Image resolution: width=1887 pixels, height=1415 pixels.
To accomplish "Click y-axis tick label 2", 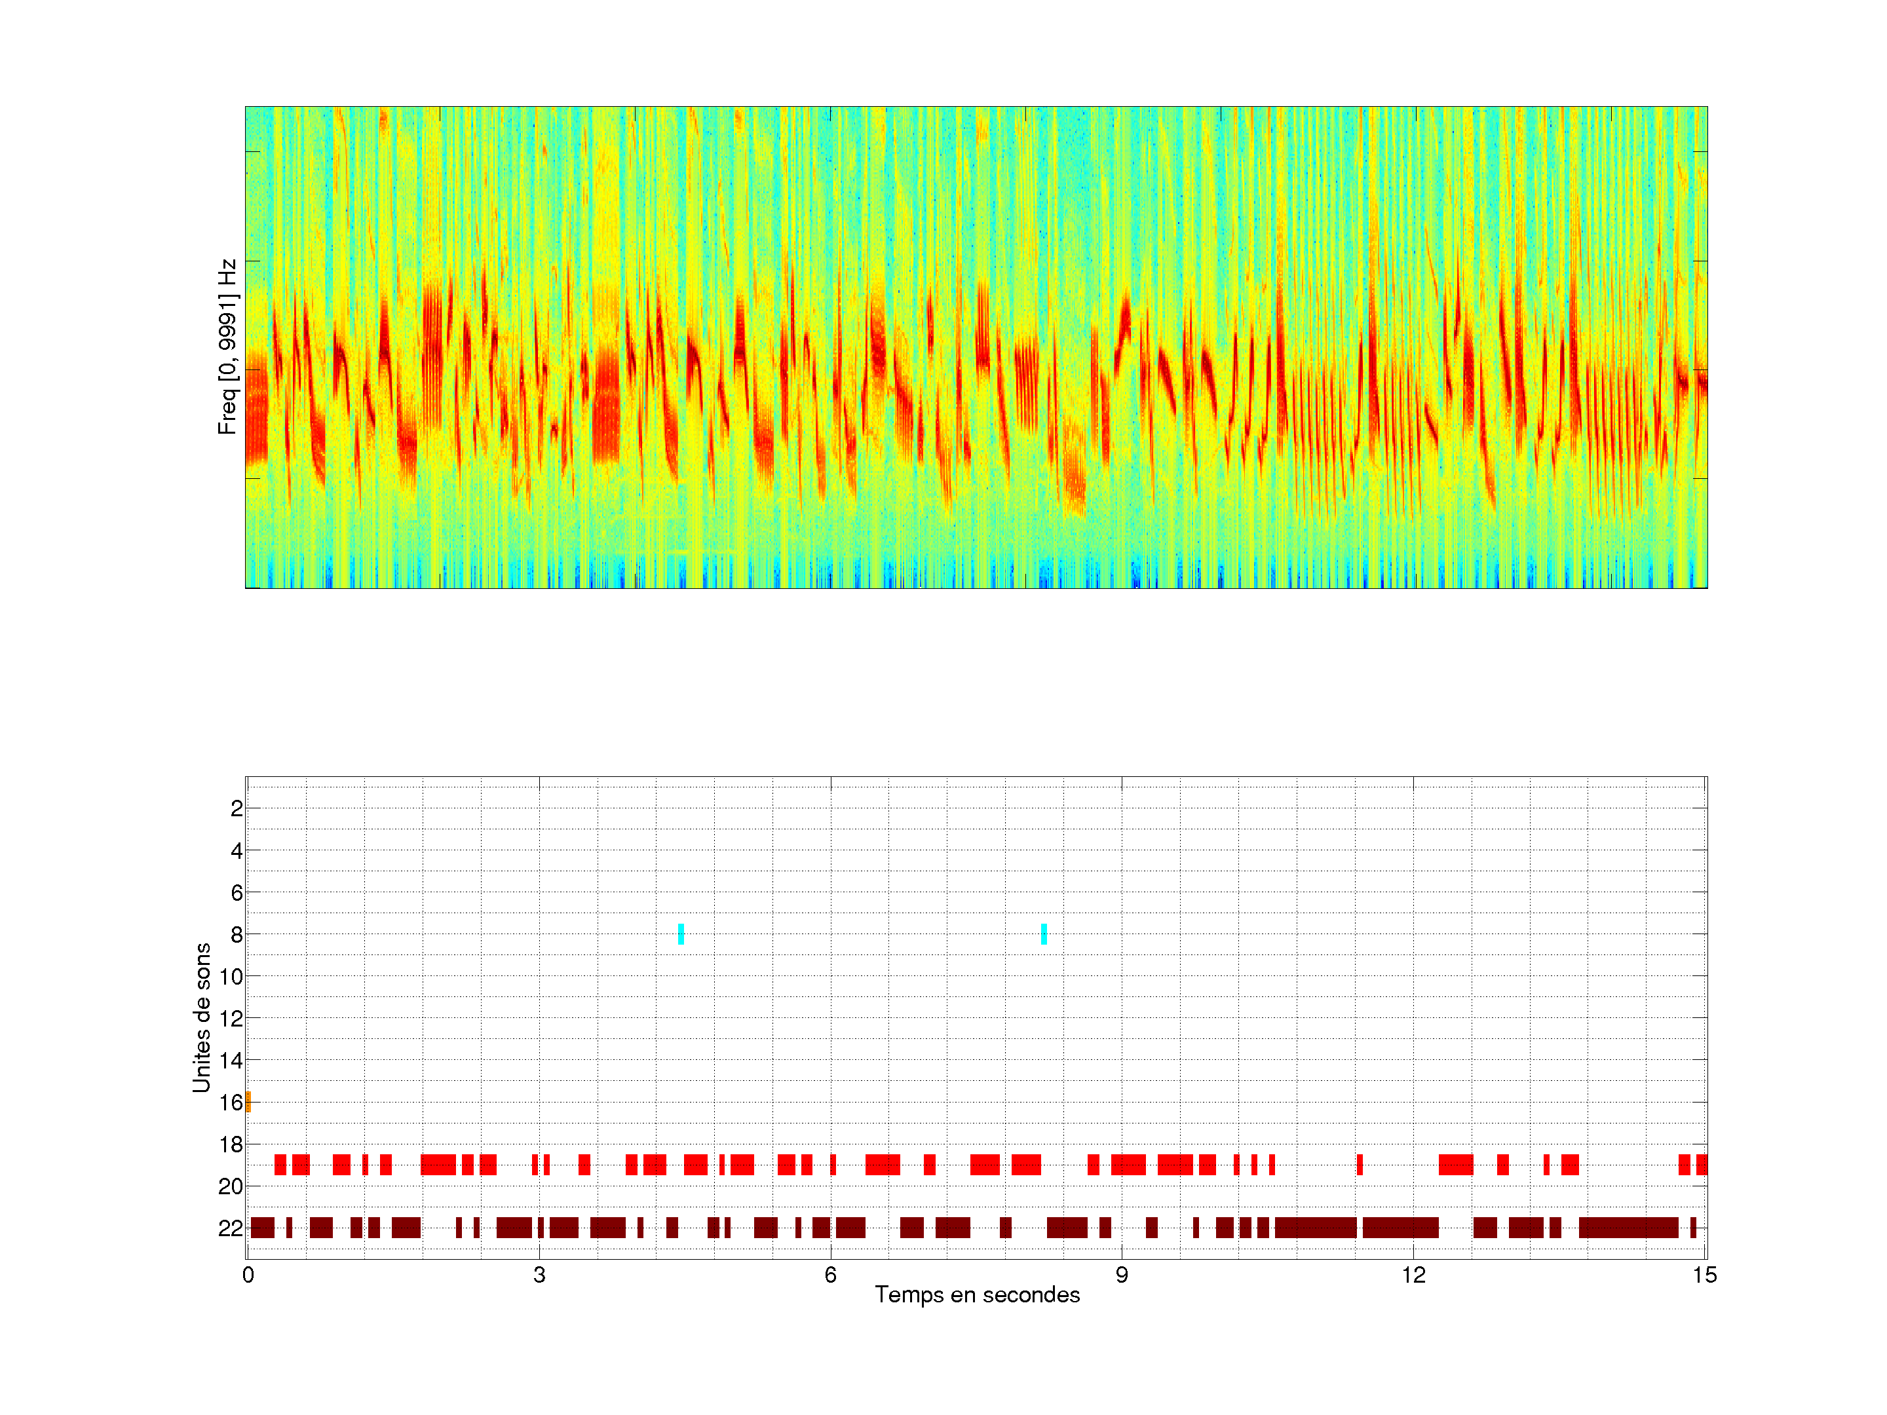I will pyautogui.click(x=237, y=808).
